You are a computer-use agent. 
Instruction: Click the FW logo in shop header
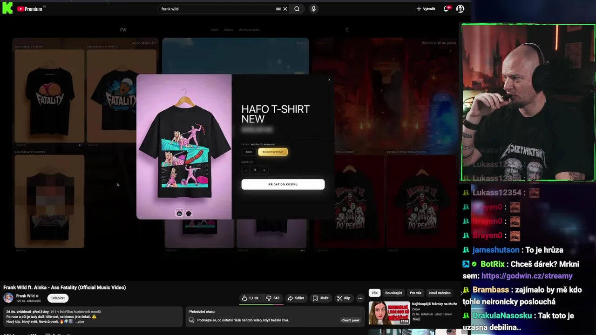click(123, 30)
